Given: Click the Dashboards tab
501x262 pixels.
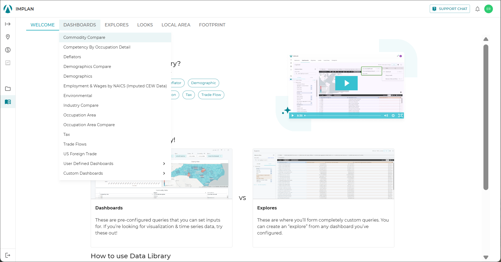Looking at the screenshot, I should point(80,25).
